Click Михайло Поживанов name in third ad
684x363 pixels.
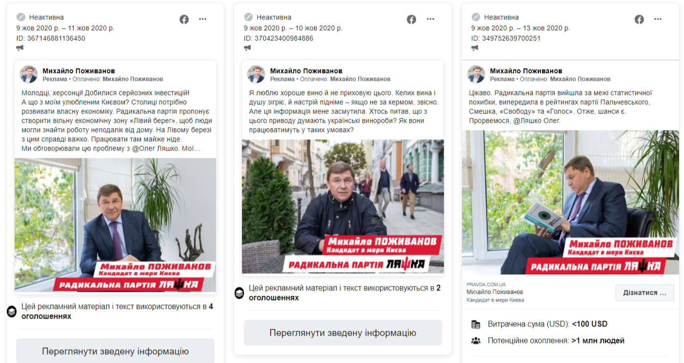[526, 71]
